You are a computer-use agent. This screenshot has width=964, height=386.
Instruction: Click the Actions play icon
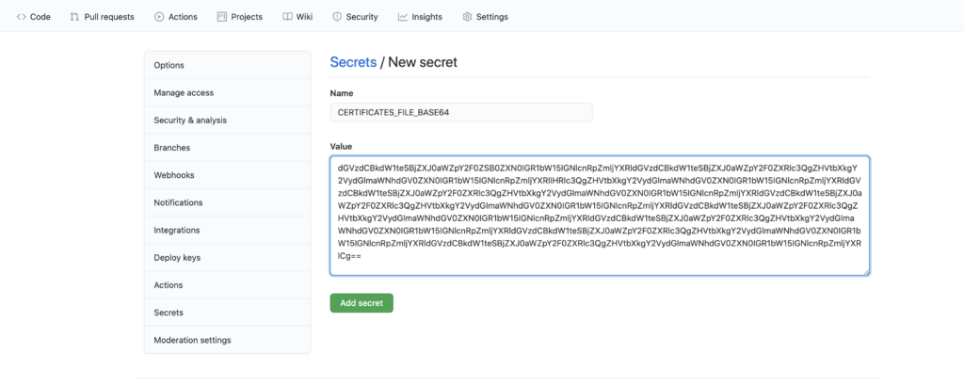tap(159, 17)
